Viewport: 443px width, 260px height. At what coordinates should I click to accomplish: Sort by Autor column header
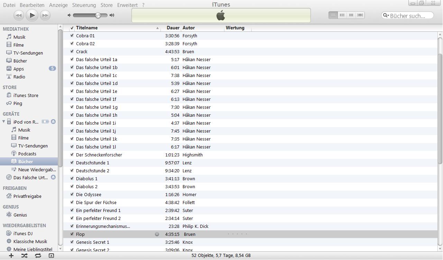click(x=203, y=28)
